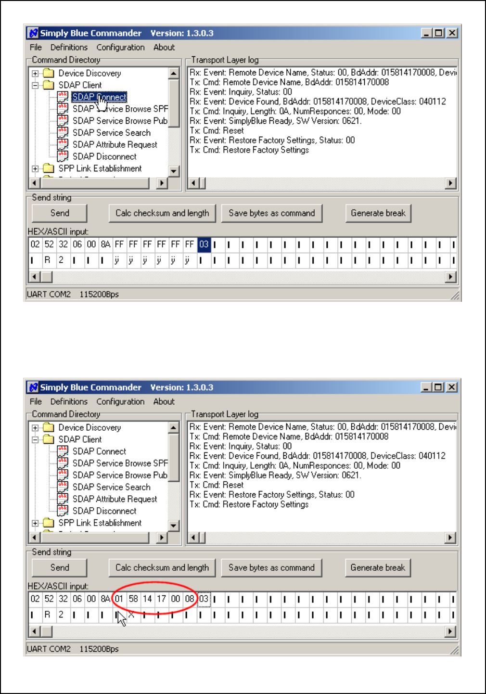
Task: Click HEX input scroll-right arrow, upper window
Action: [x=451, y=277]
